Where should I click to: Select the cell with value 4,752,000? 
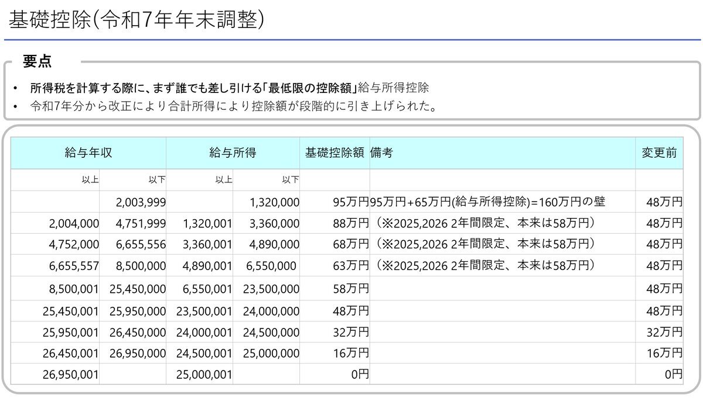(x=71, y=244)
